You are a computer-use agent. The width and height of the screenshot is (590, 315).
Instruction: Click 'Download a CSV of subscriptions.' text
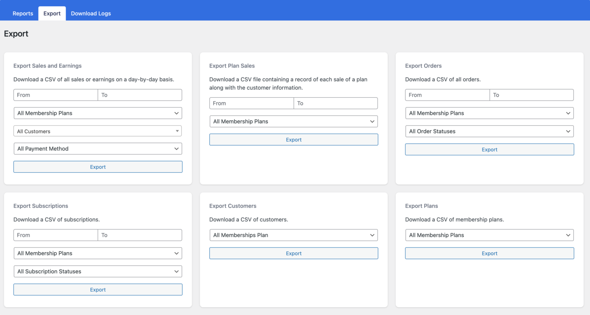pos(57,220)
